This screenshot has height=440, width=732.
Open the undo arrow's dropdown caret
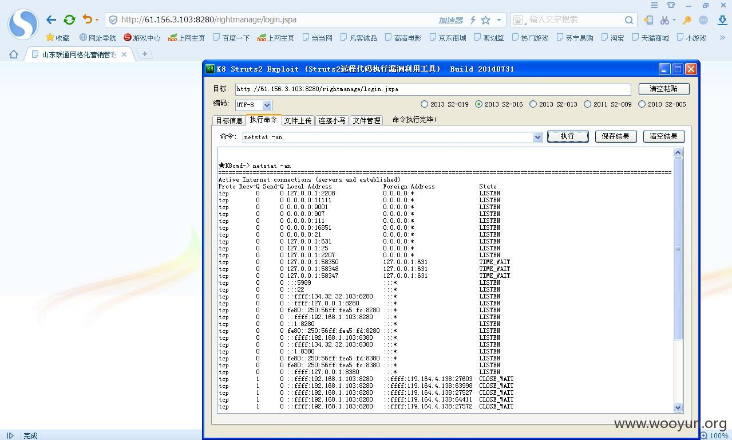coord(97,20)
